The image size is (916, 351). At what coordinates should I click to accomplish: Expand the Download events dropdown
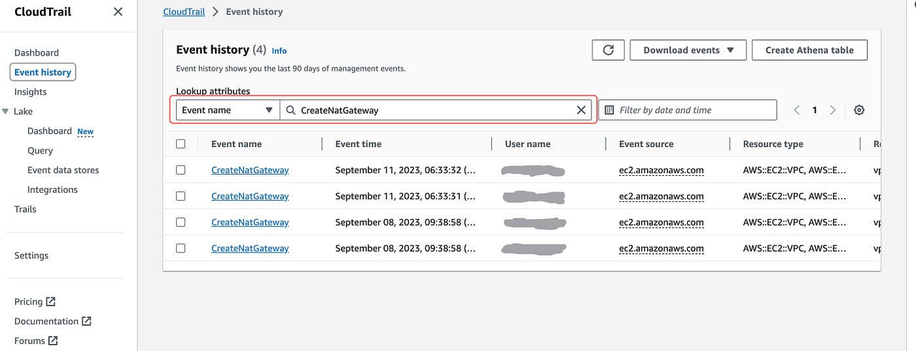pos(688,50)
